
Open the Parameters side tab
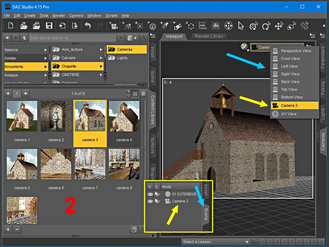pyautogui.click(x=323, y=57)
